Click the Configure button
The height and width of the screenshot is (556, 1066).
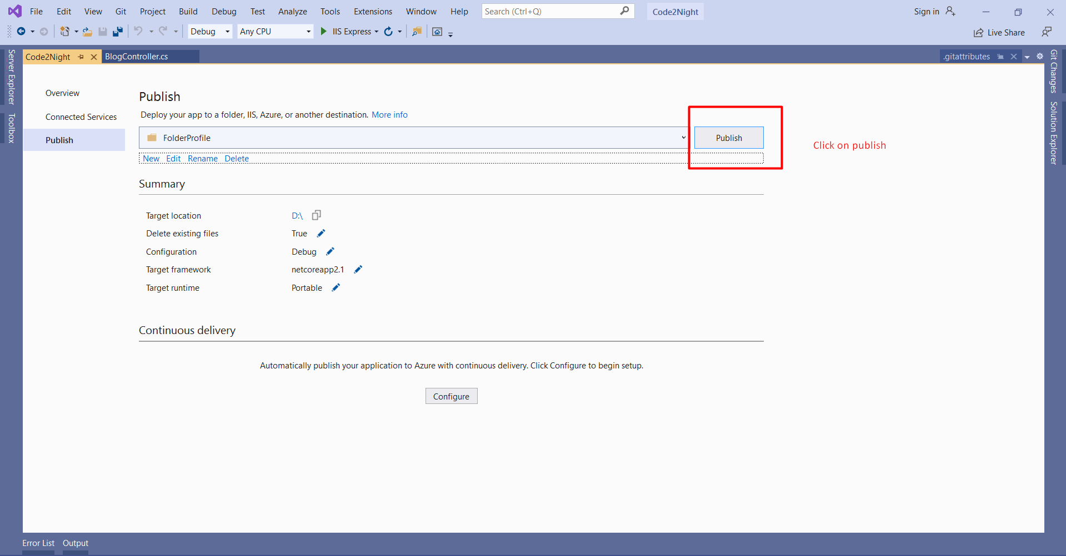click(x=452, y=396)
